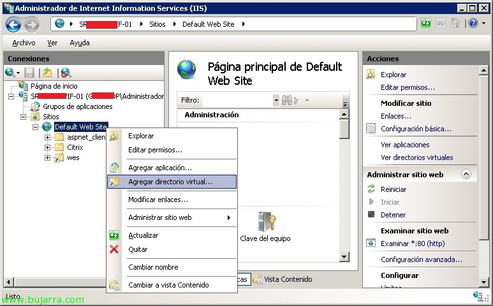The height and width of the screenshot is (306, 493).
Task: Open the Filtro dropdown arrow
Action: [276, 100]
